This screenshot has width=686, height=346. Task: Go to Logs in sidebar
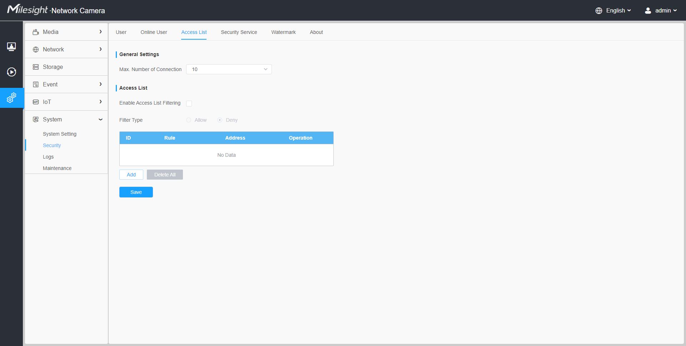click(x=48, y=157)
